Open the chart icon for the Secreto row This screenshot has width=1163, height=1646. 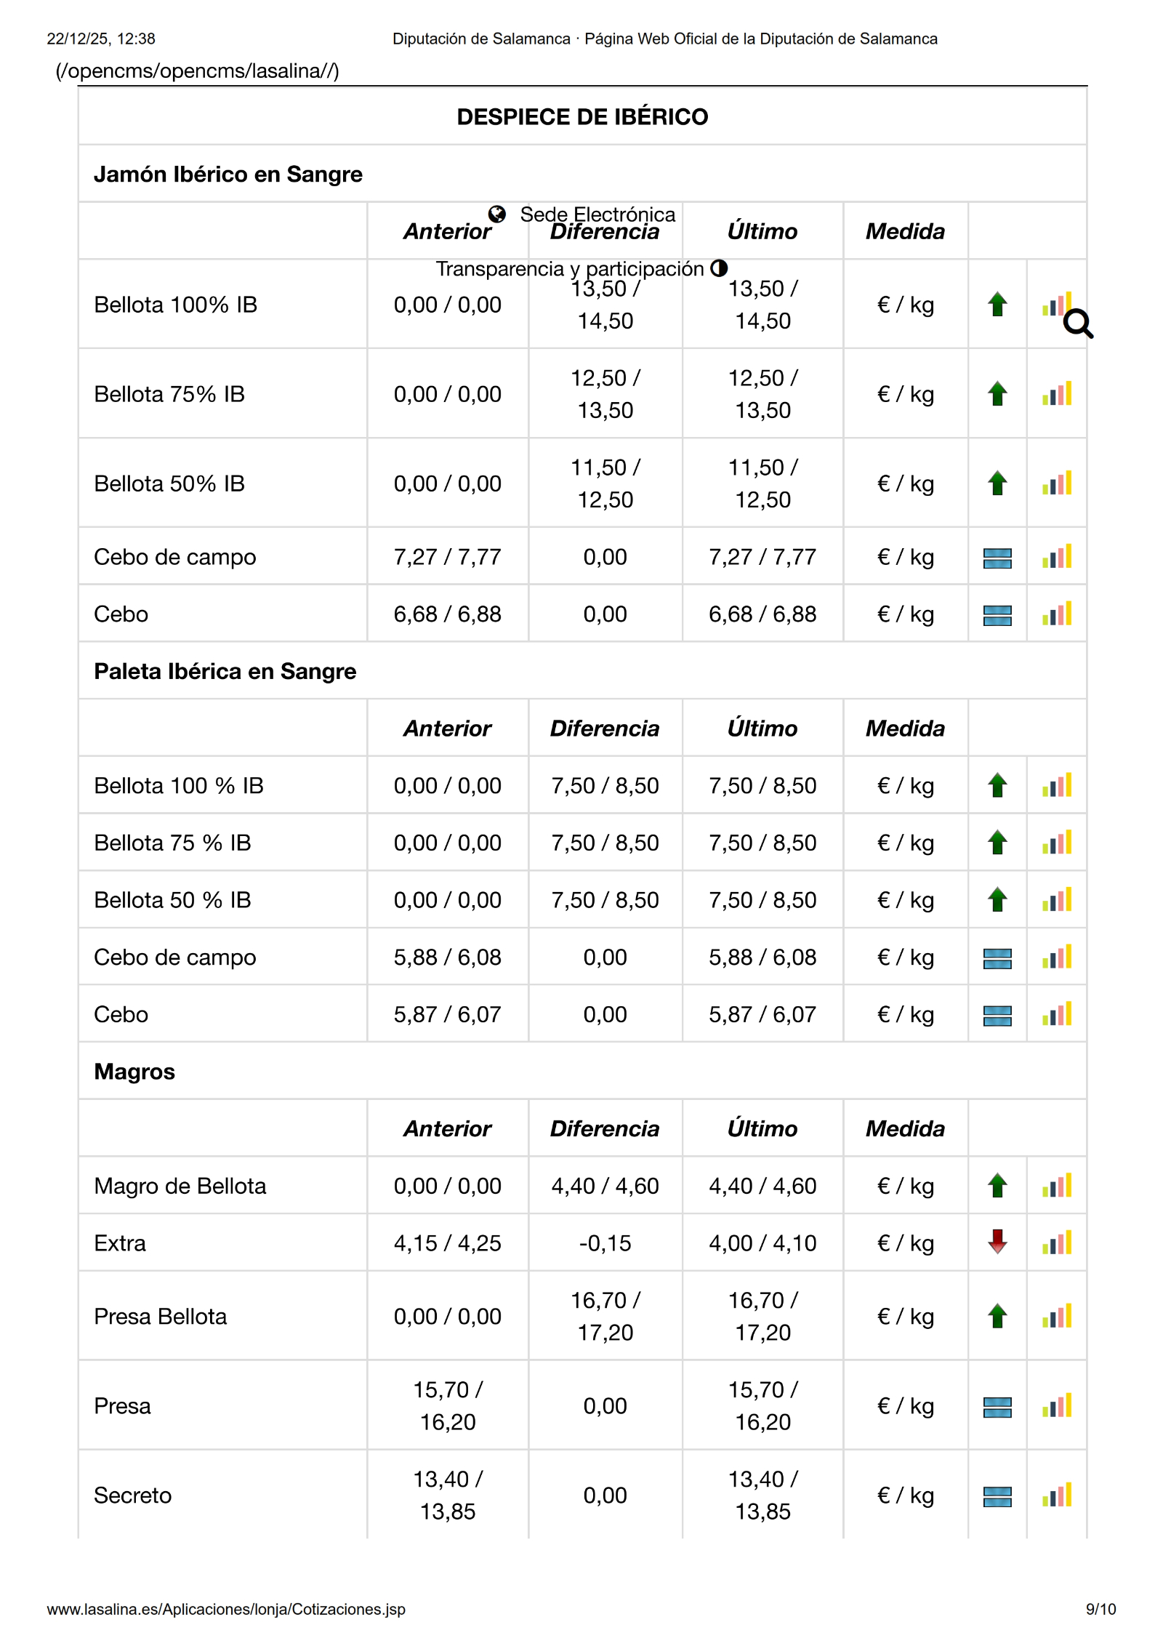(1057, 1495)
